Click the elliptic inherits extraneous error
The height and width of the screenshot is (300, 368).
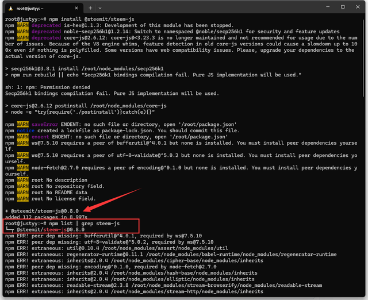click(130, 279)
